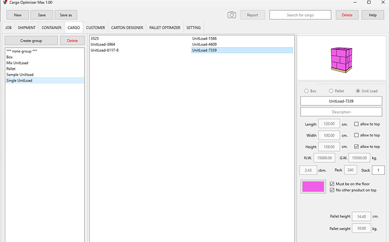Select cargo UnitLoad-6117-B
The image size is (389, 242).
tap(141, 51)
